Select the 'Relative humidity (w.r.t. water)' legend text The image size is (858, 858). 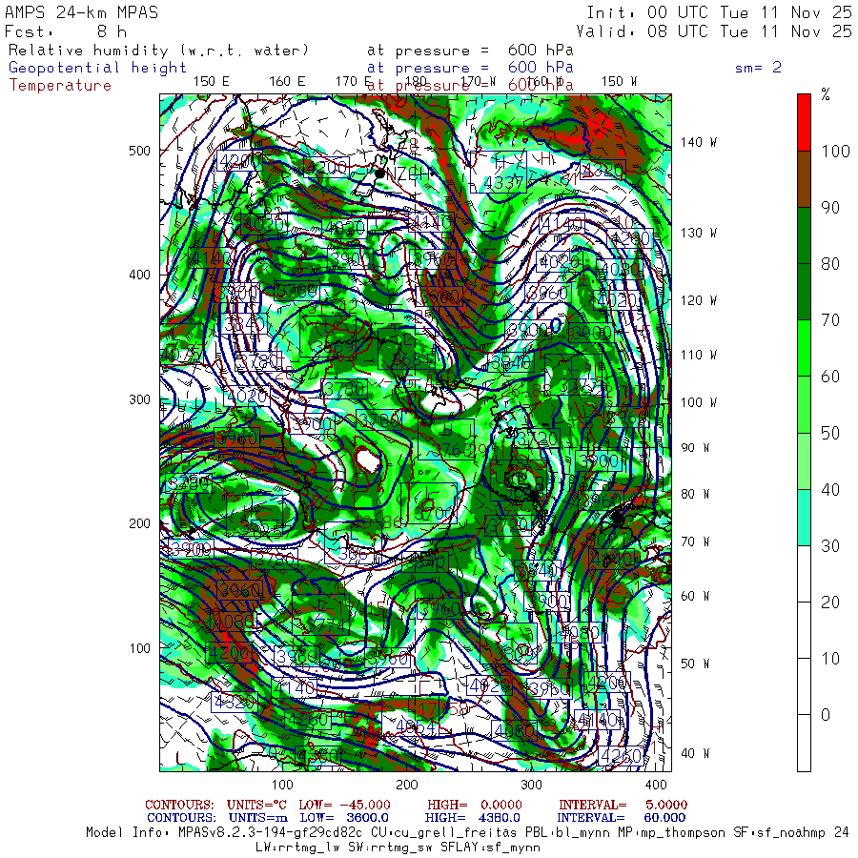[158, 51]
